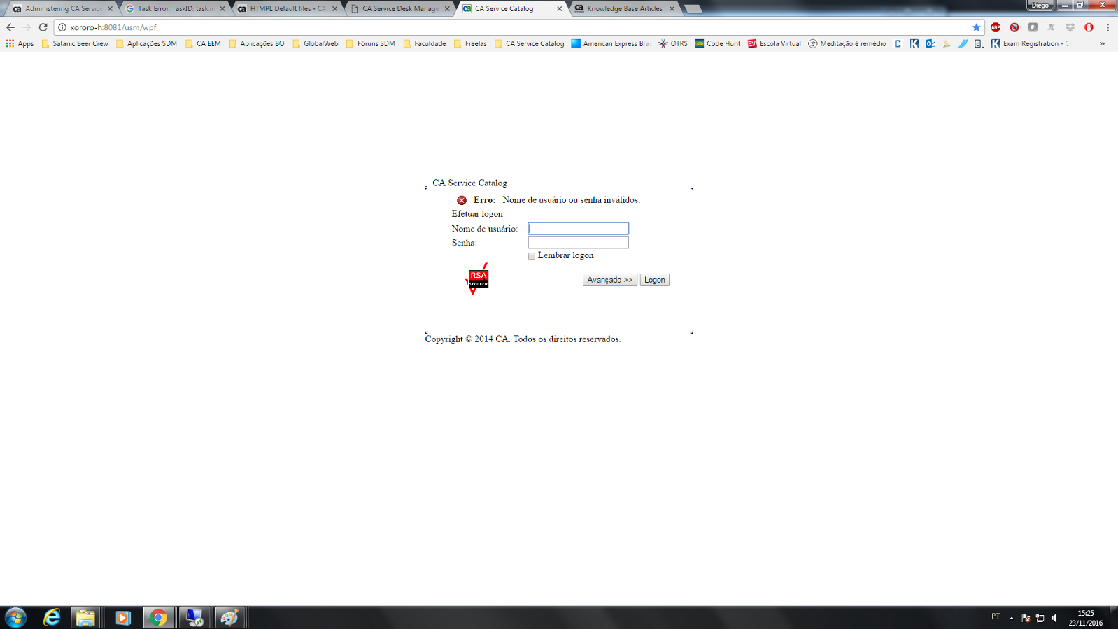Focus the Nome de usuário field
This screenshot has height=629, width=1118.
[579, 229]
